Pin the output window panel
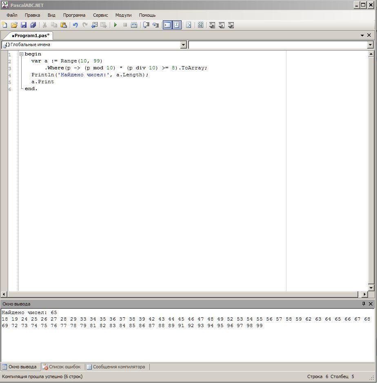 coord(364,304)
